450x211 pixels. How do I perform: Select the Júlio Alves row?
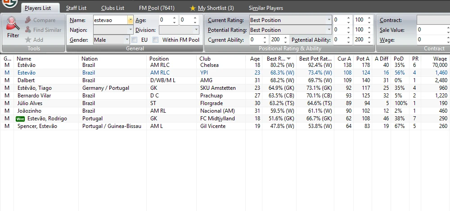225,103
